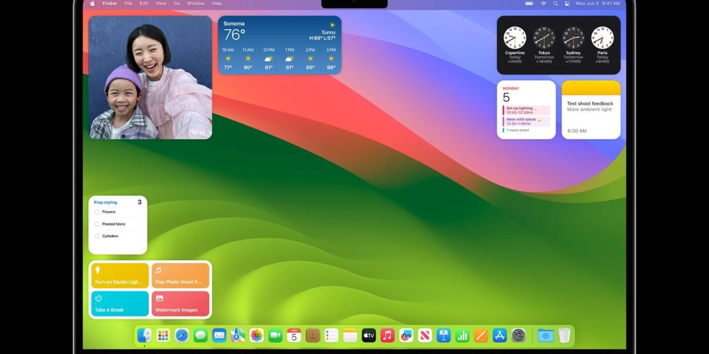Click the Finder menu in menu bar

coord(109,4)
